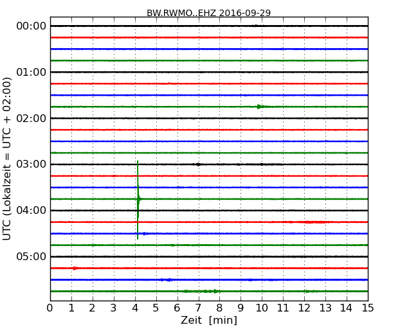418x334 pixels.
Task: Click the 02:00 time label
Action: (32, 118)
